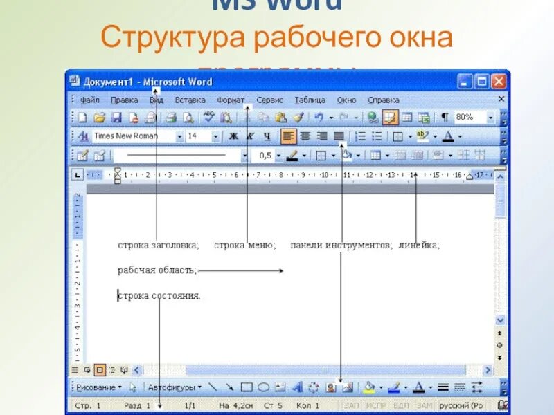Toggle the Show paragraph marks ¶ button
The height and width of the screenshot is (415, 554).
[x=445, y=117]
